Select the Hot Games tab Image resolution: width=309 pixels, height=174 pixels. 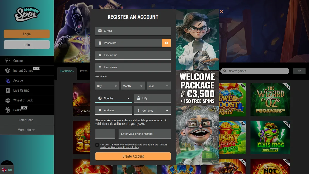67,71
